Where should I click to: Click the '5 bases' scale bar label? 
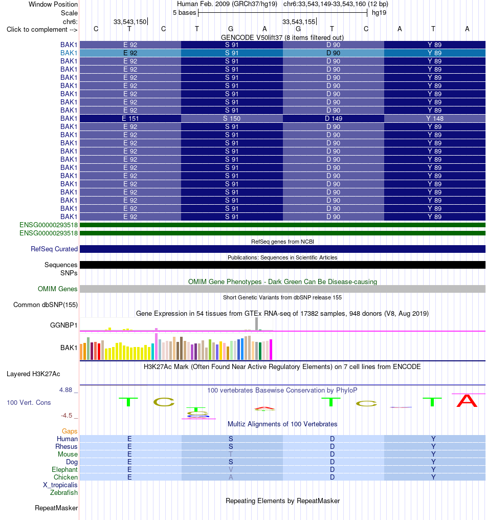(184, 13)
